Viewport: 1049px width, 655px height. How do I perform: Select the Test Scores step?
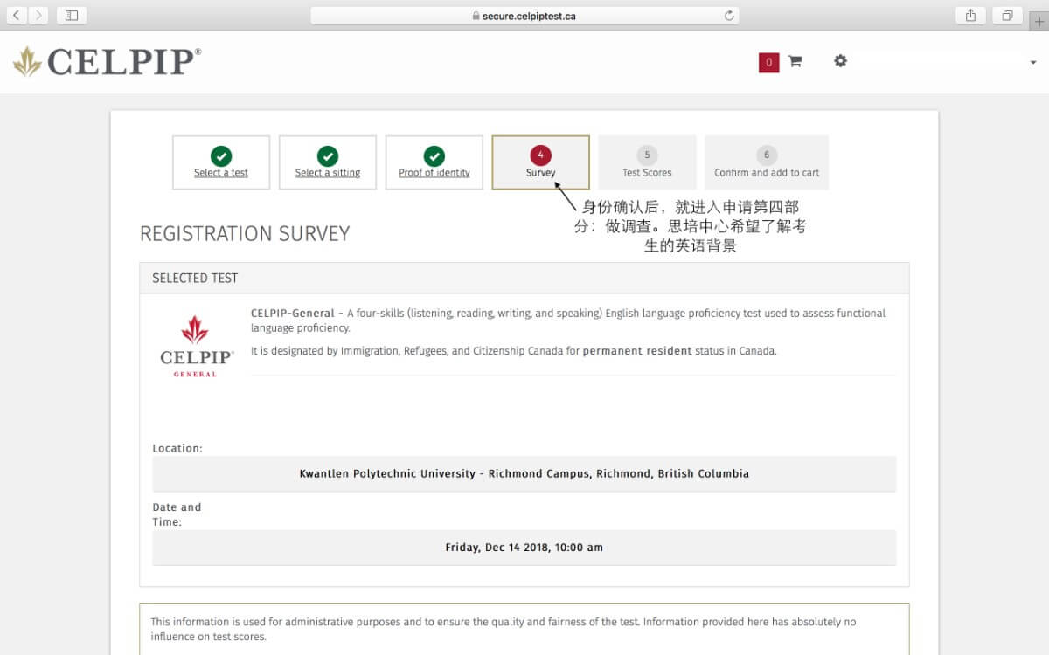tap(647, 162)
